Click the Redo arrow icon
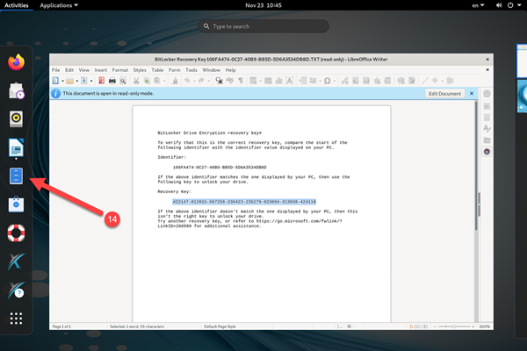 201,81
